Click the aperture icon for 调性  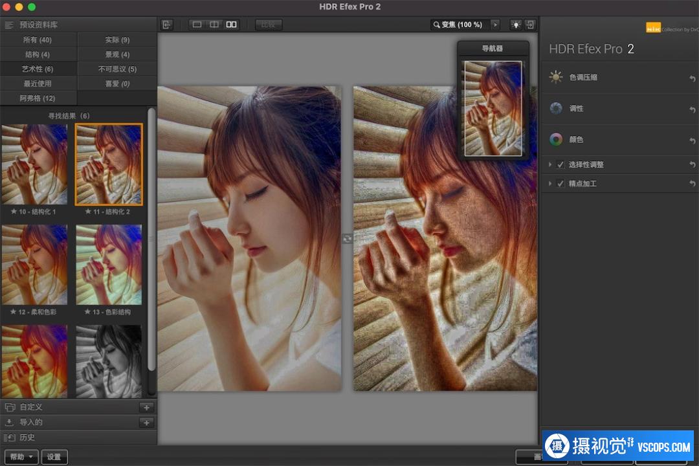coord(556,108)
